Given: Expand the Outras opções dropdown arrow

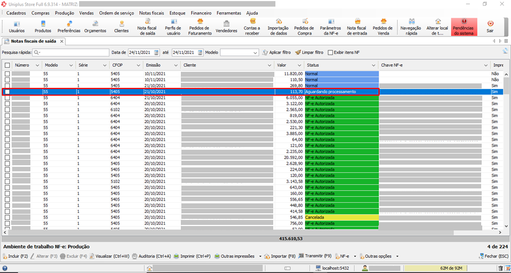Looking at the screenshot, I should pos(397,256).
